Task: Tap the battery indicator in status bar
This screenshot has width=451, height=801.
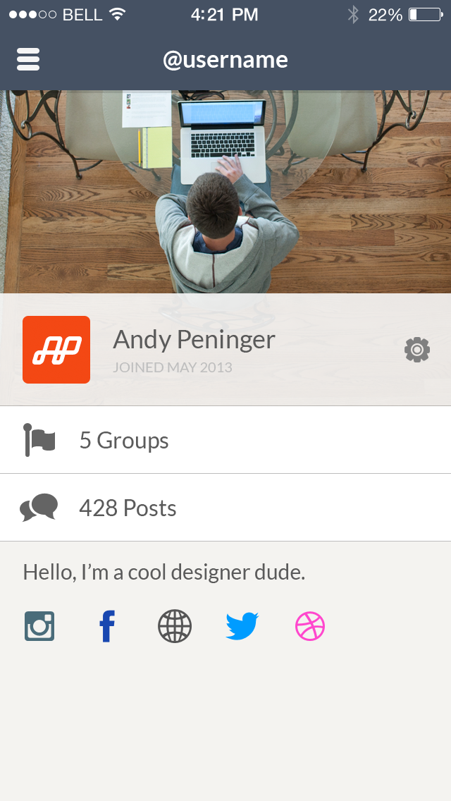Action: pos(426,15)
